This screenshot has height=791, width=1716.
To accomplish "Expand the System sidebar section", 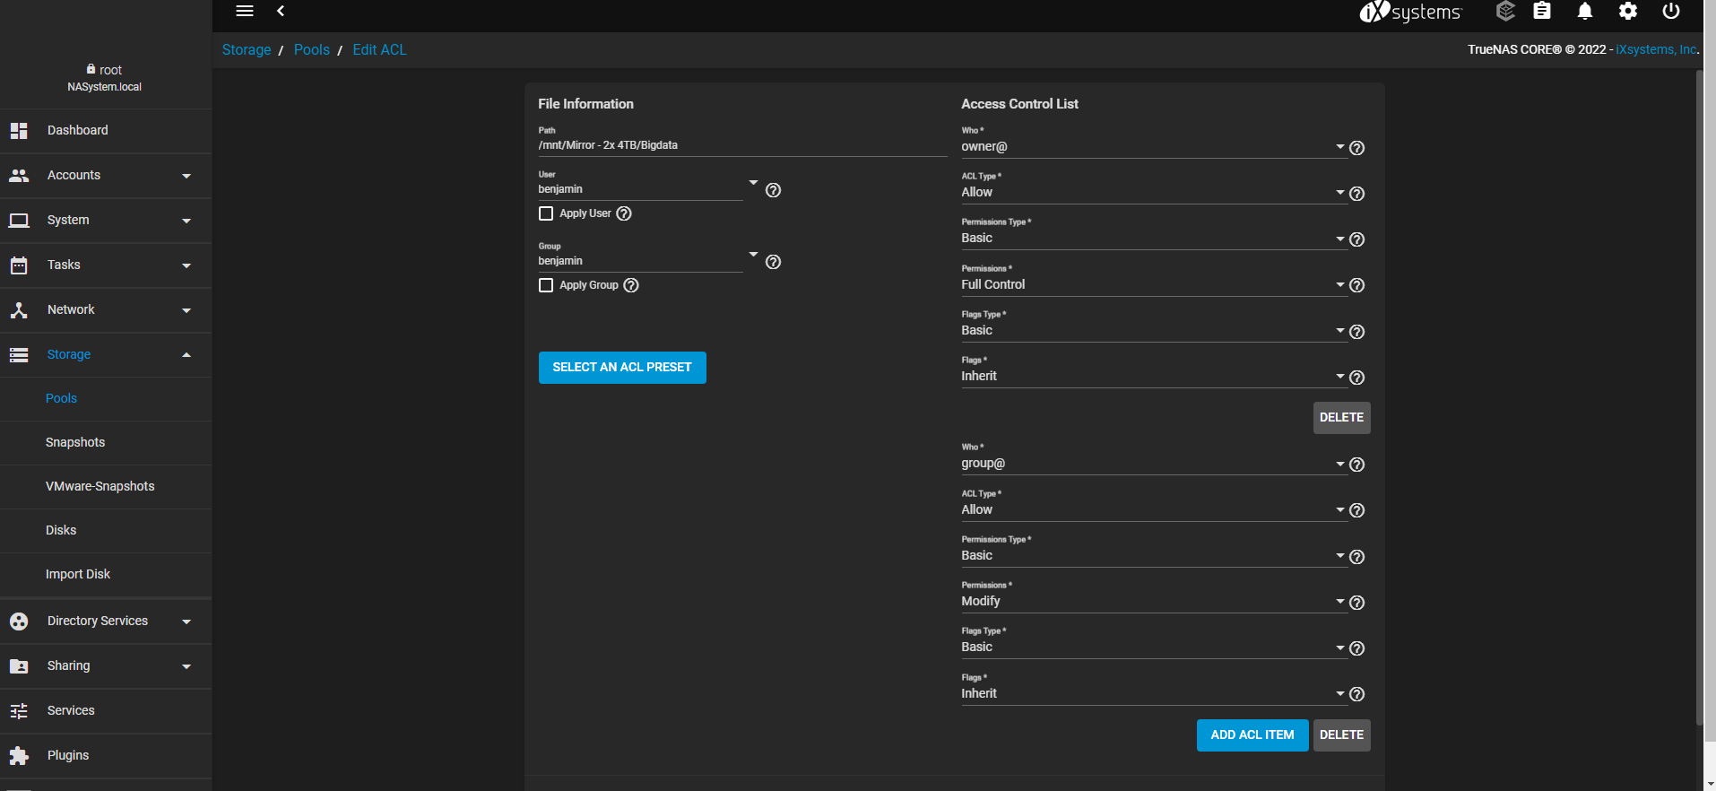I will coord(106,221).
